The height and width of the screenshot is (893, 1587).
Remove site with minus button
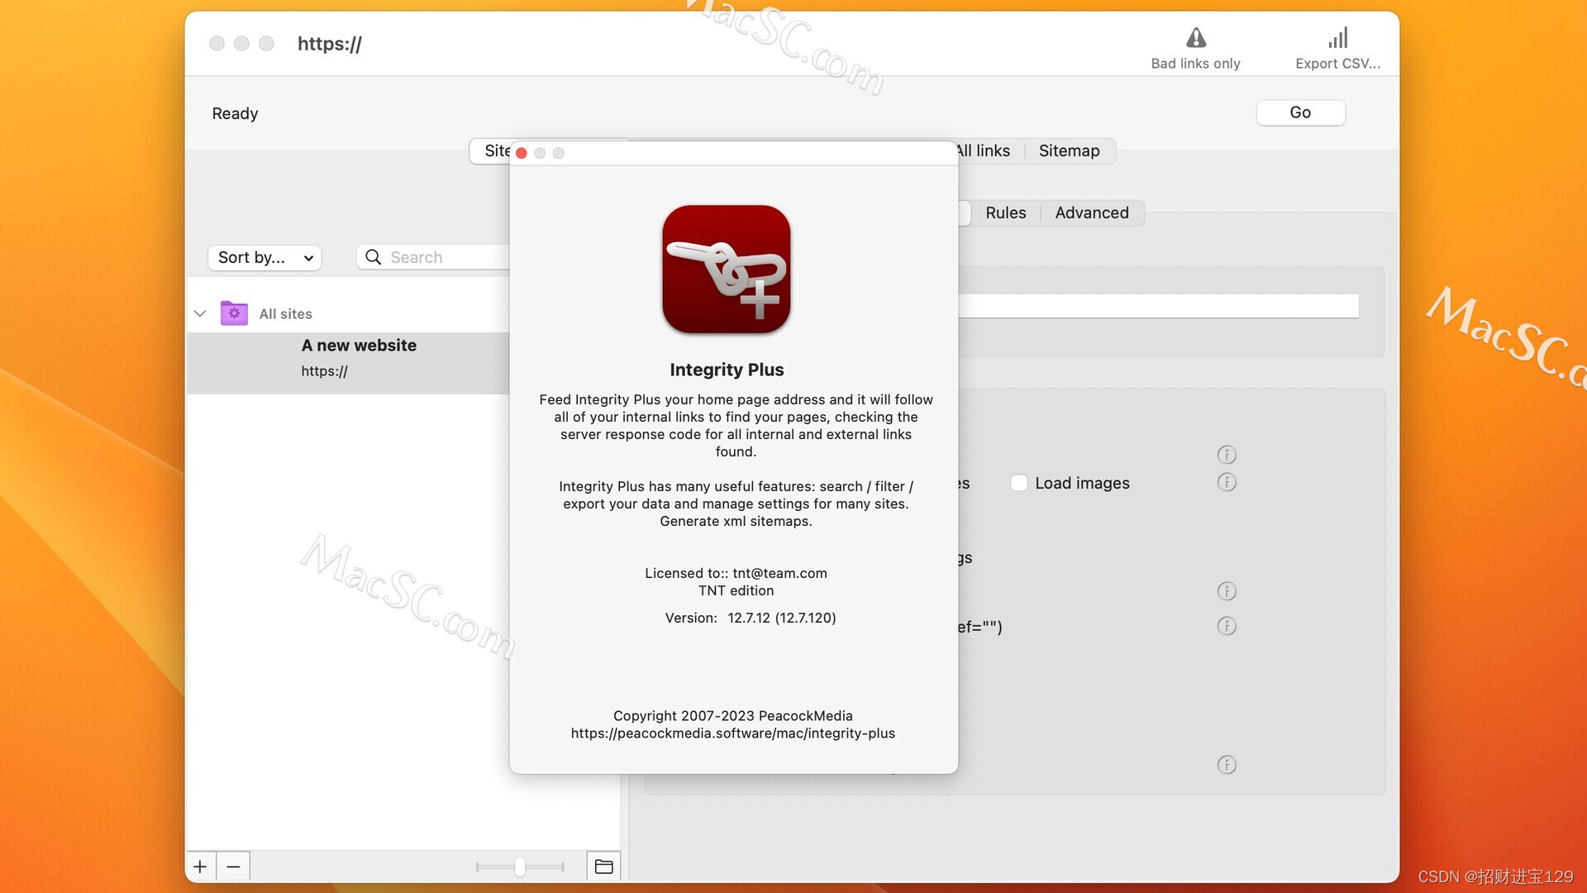point(233,866)
